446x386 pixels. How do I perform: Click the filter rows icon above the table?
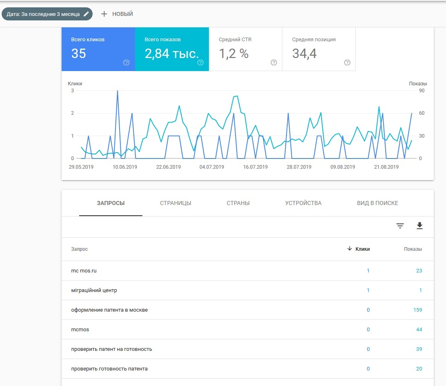tap(400, 226)
